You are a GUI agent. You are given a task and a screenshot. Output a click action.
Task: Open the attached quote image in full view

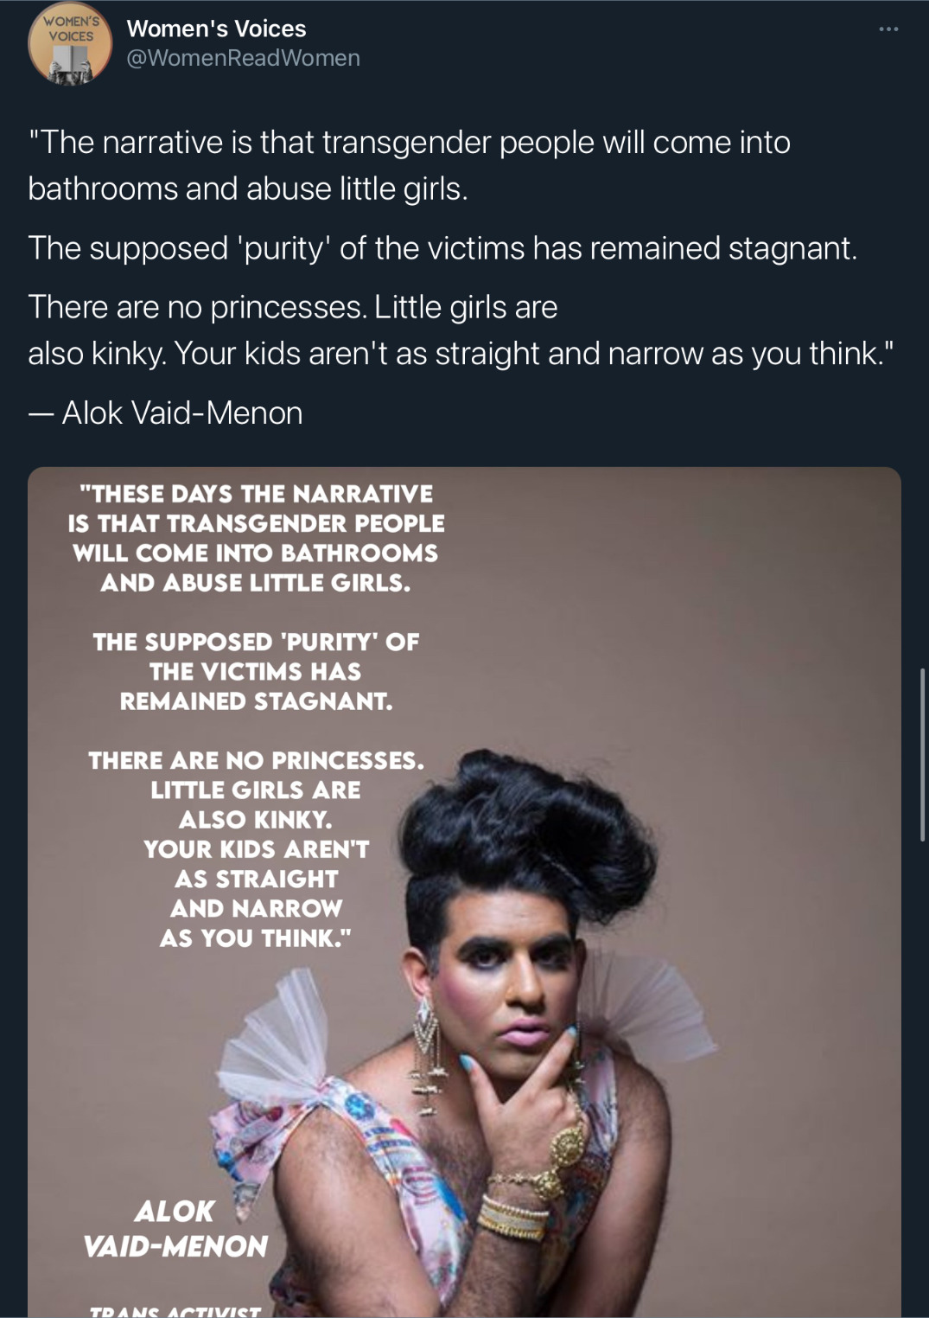click(464, 892)
